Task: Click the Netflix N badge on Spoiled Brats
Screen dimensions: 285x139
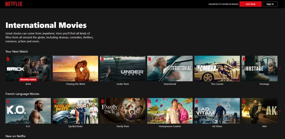Action: (x=55, y=102)
